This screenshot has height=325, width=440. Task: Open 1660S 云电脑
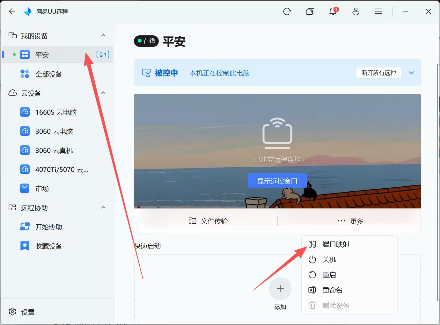(x=57, y=112)
